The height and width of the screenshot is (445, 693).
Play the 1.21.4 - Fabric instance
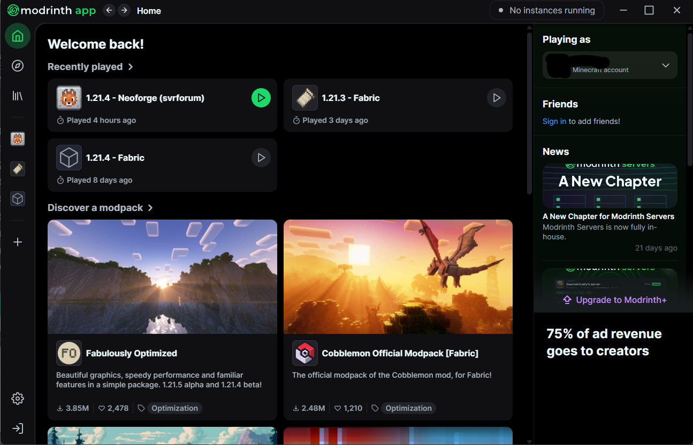tap(261, 158)
